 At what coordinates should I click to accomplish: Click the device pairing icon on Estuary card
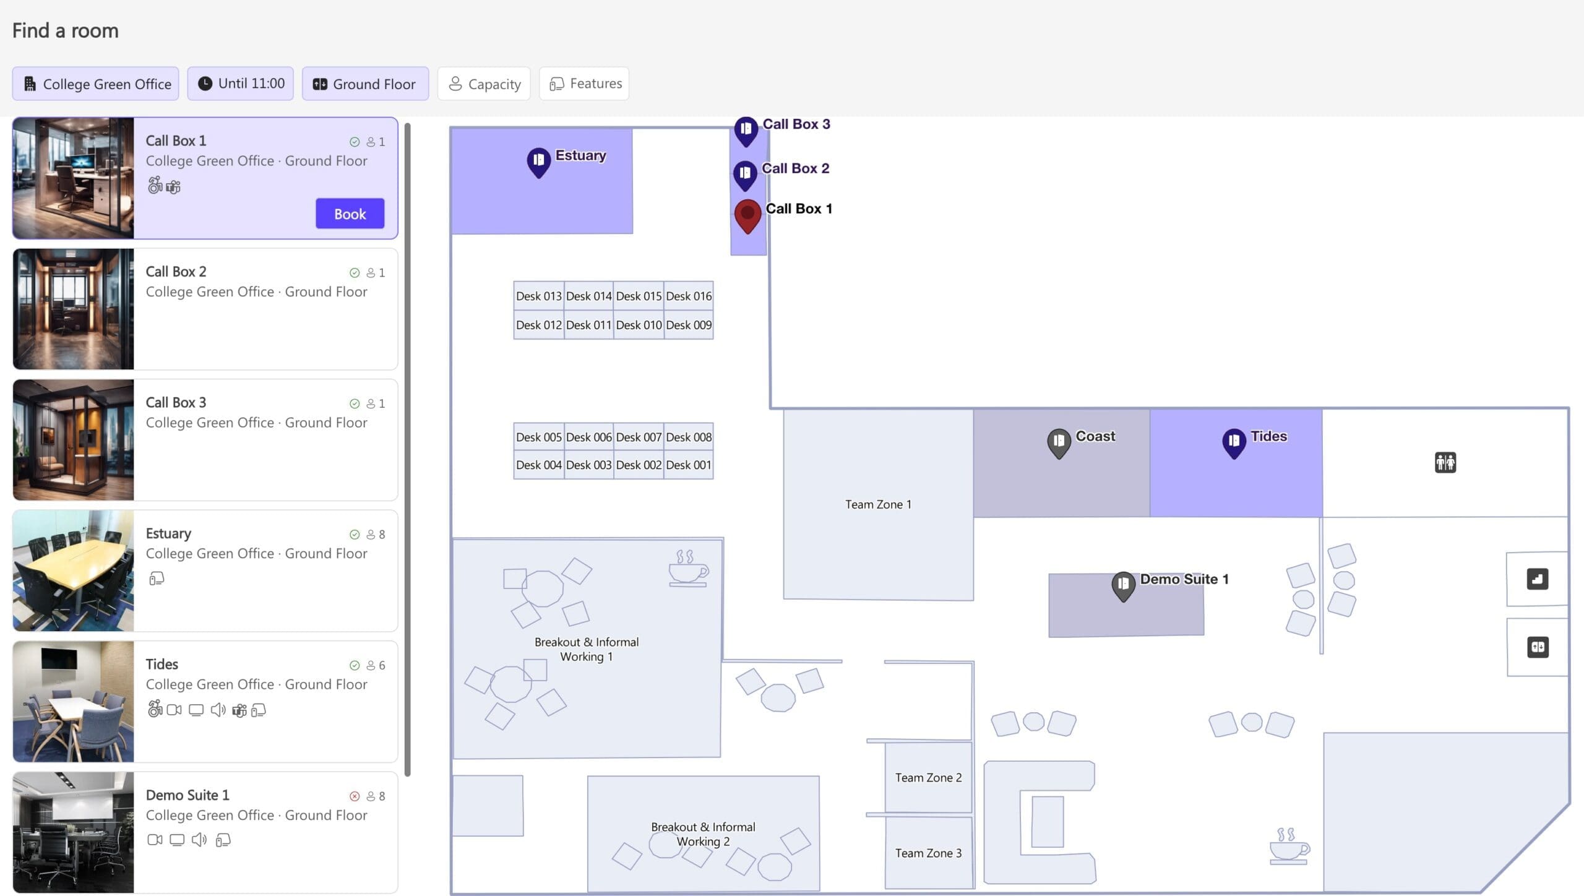(157, 578)
